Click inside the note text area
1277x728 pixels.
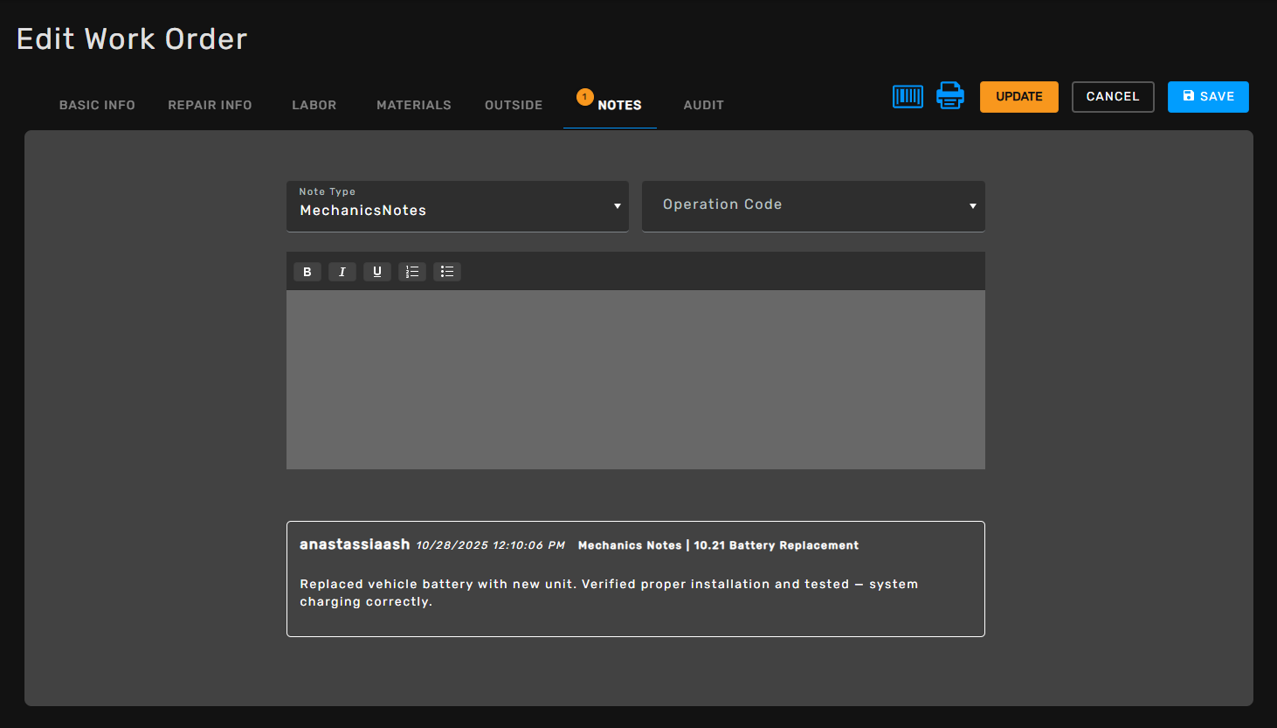[x=635, y=379]
